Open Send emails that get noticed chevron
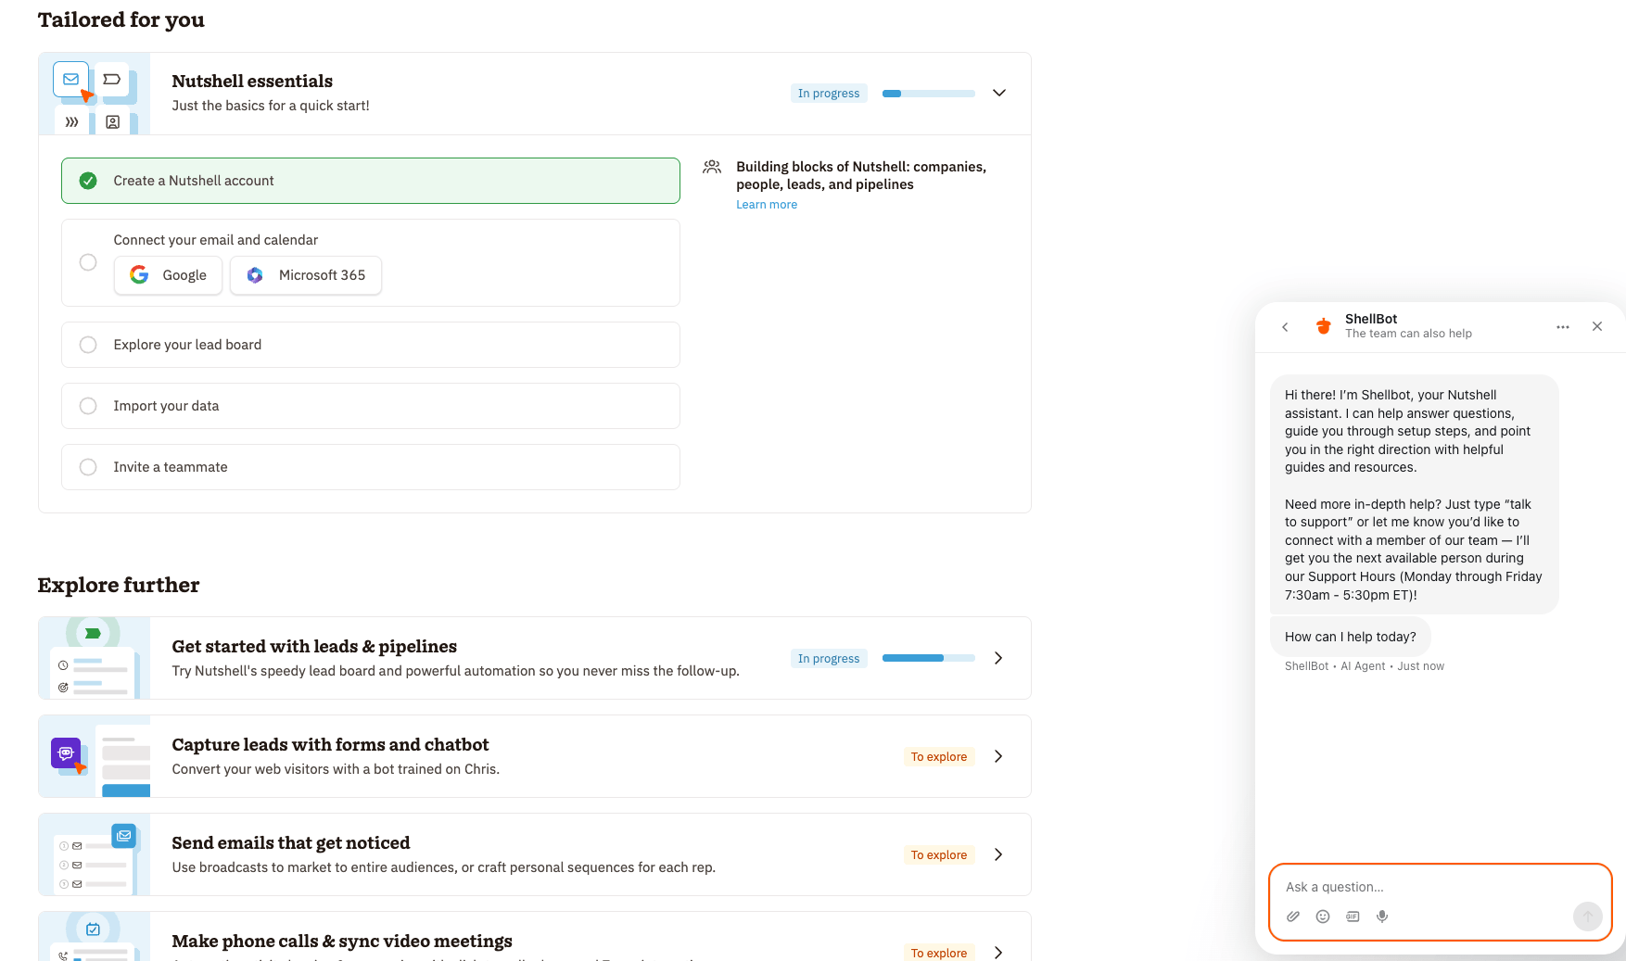 coord(998,854)
